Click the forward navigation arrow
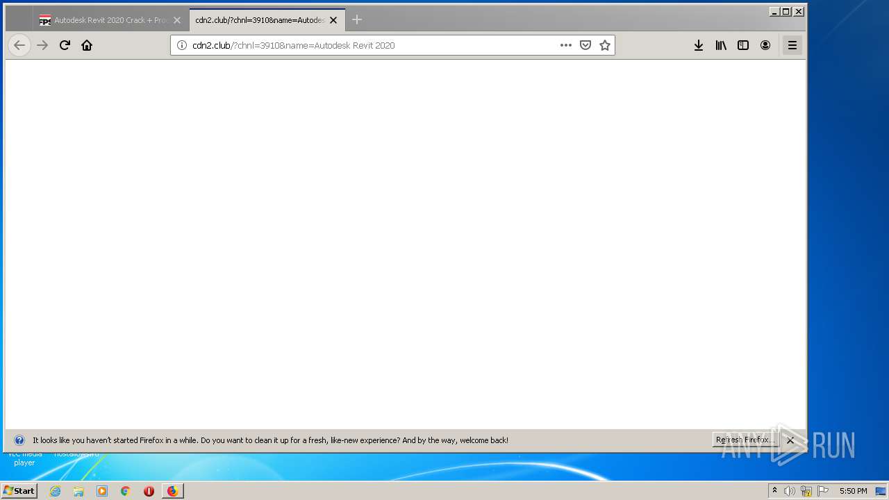This screenshot has width=889, height=500. coord(42,45)
